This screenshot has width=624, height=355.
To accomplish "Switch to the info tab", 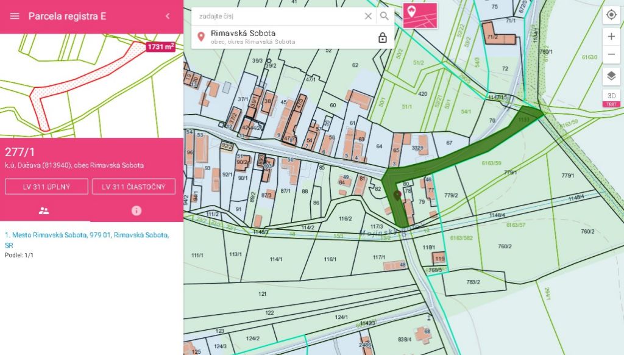I will point(136,210).
